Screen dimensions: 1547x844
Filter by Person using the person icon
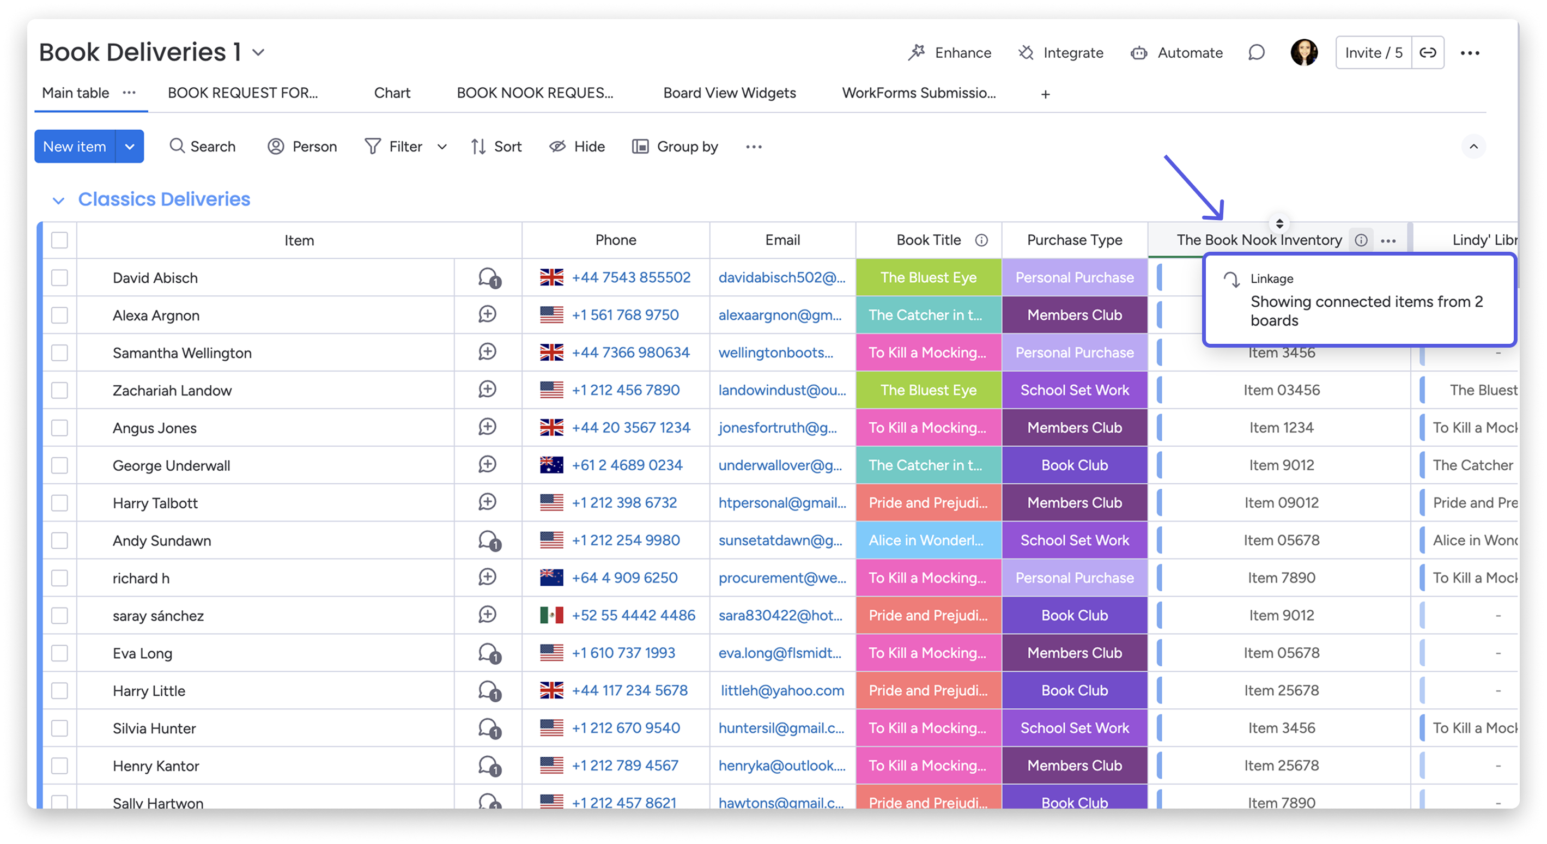click(276, 147)
